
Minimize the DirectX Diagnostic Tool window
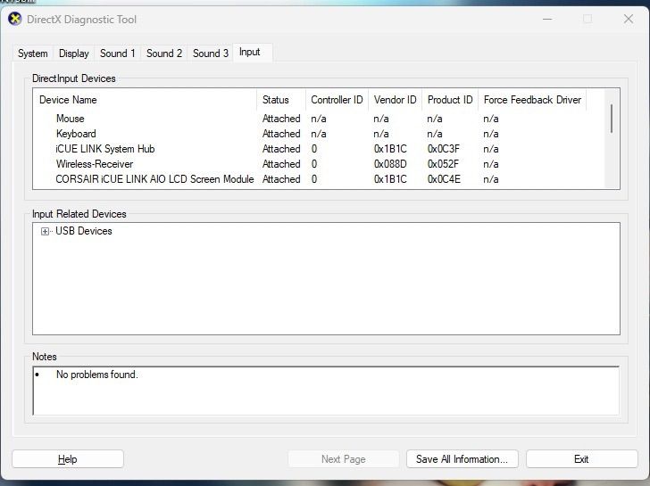[546, 19]
